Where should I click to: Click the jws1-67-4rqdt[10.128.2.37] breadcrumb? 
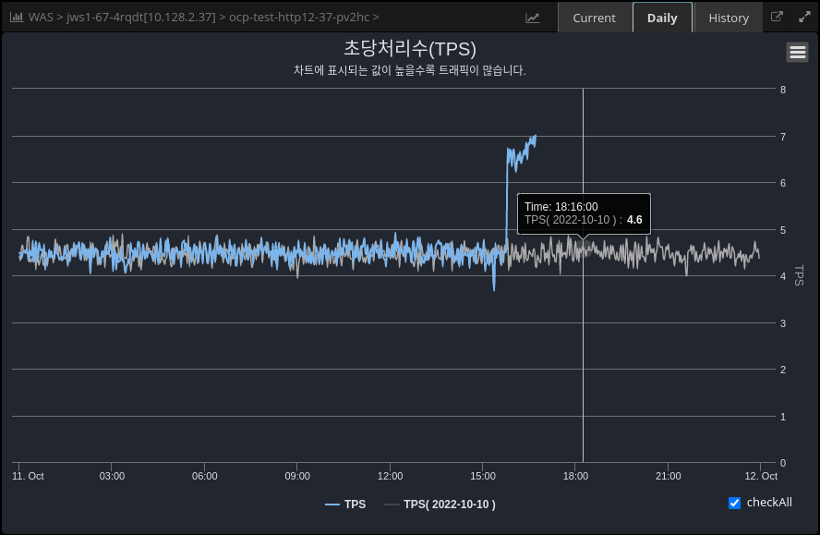(141, 18)
